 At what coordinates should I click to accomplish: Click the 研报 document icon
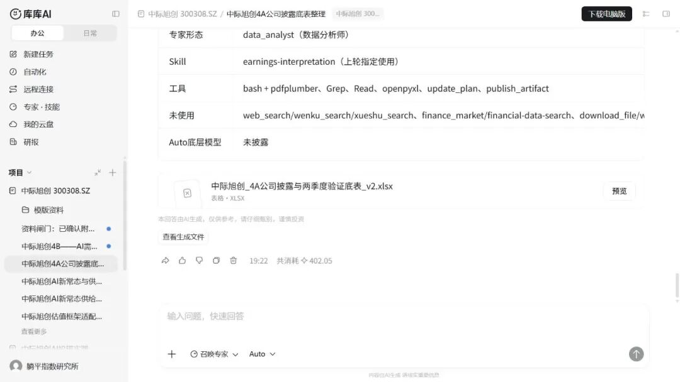[13, 142]
